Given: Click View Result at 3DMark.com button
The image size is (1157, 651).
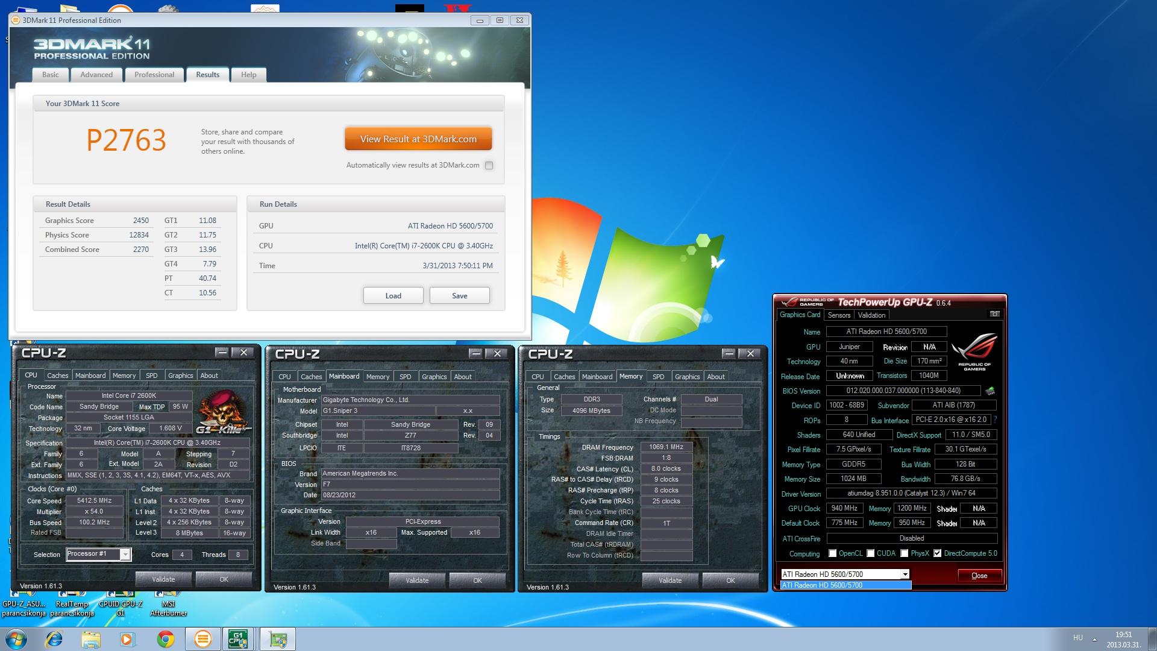Looking at the screenshot, I should (418, 139).
